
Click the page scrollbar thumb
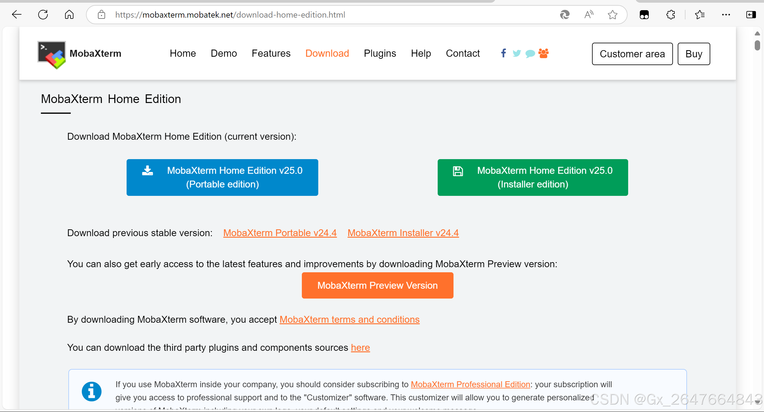pos(757,45)
